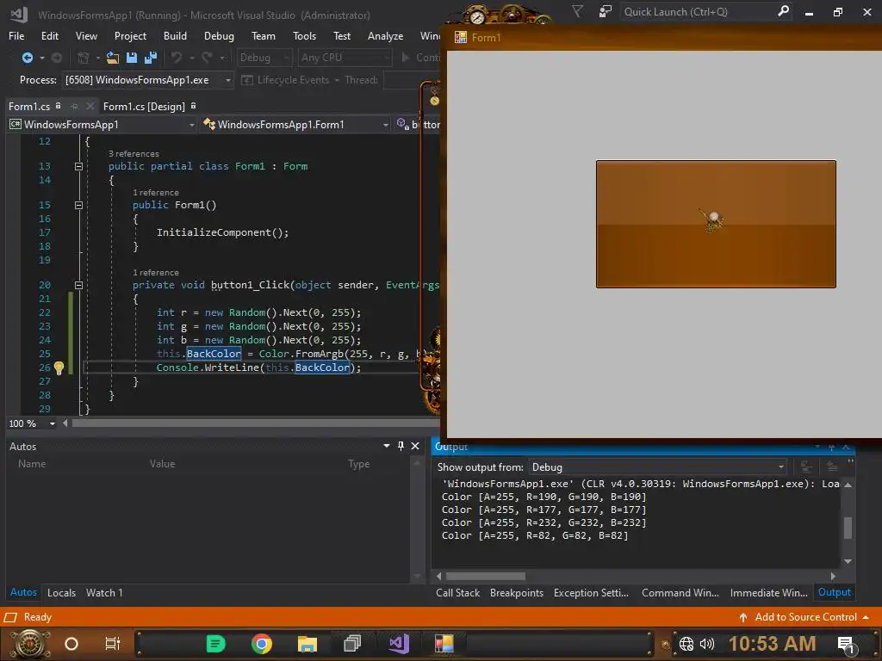Open the Build menu
Image resolution: width=882 pixels, height=661 pixels.
point(175,35)
